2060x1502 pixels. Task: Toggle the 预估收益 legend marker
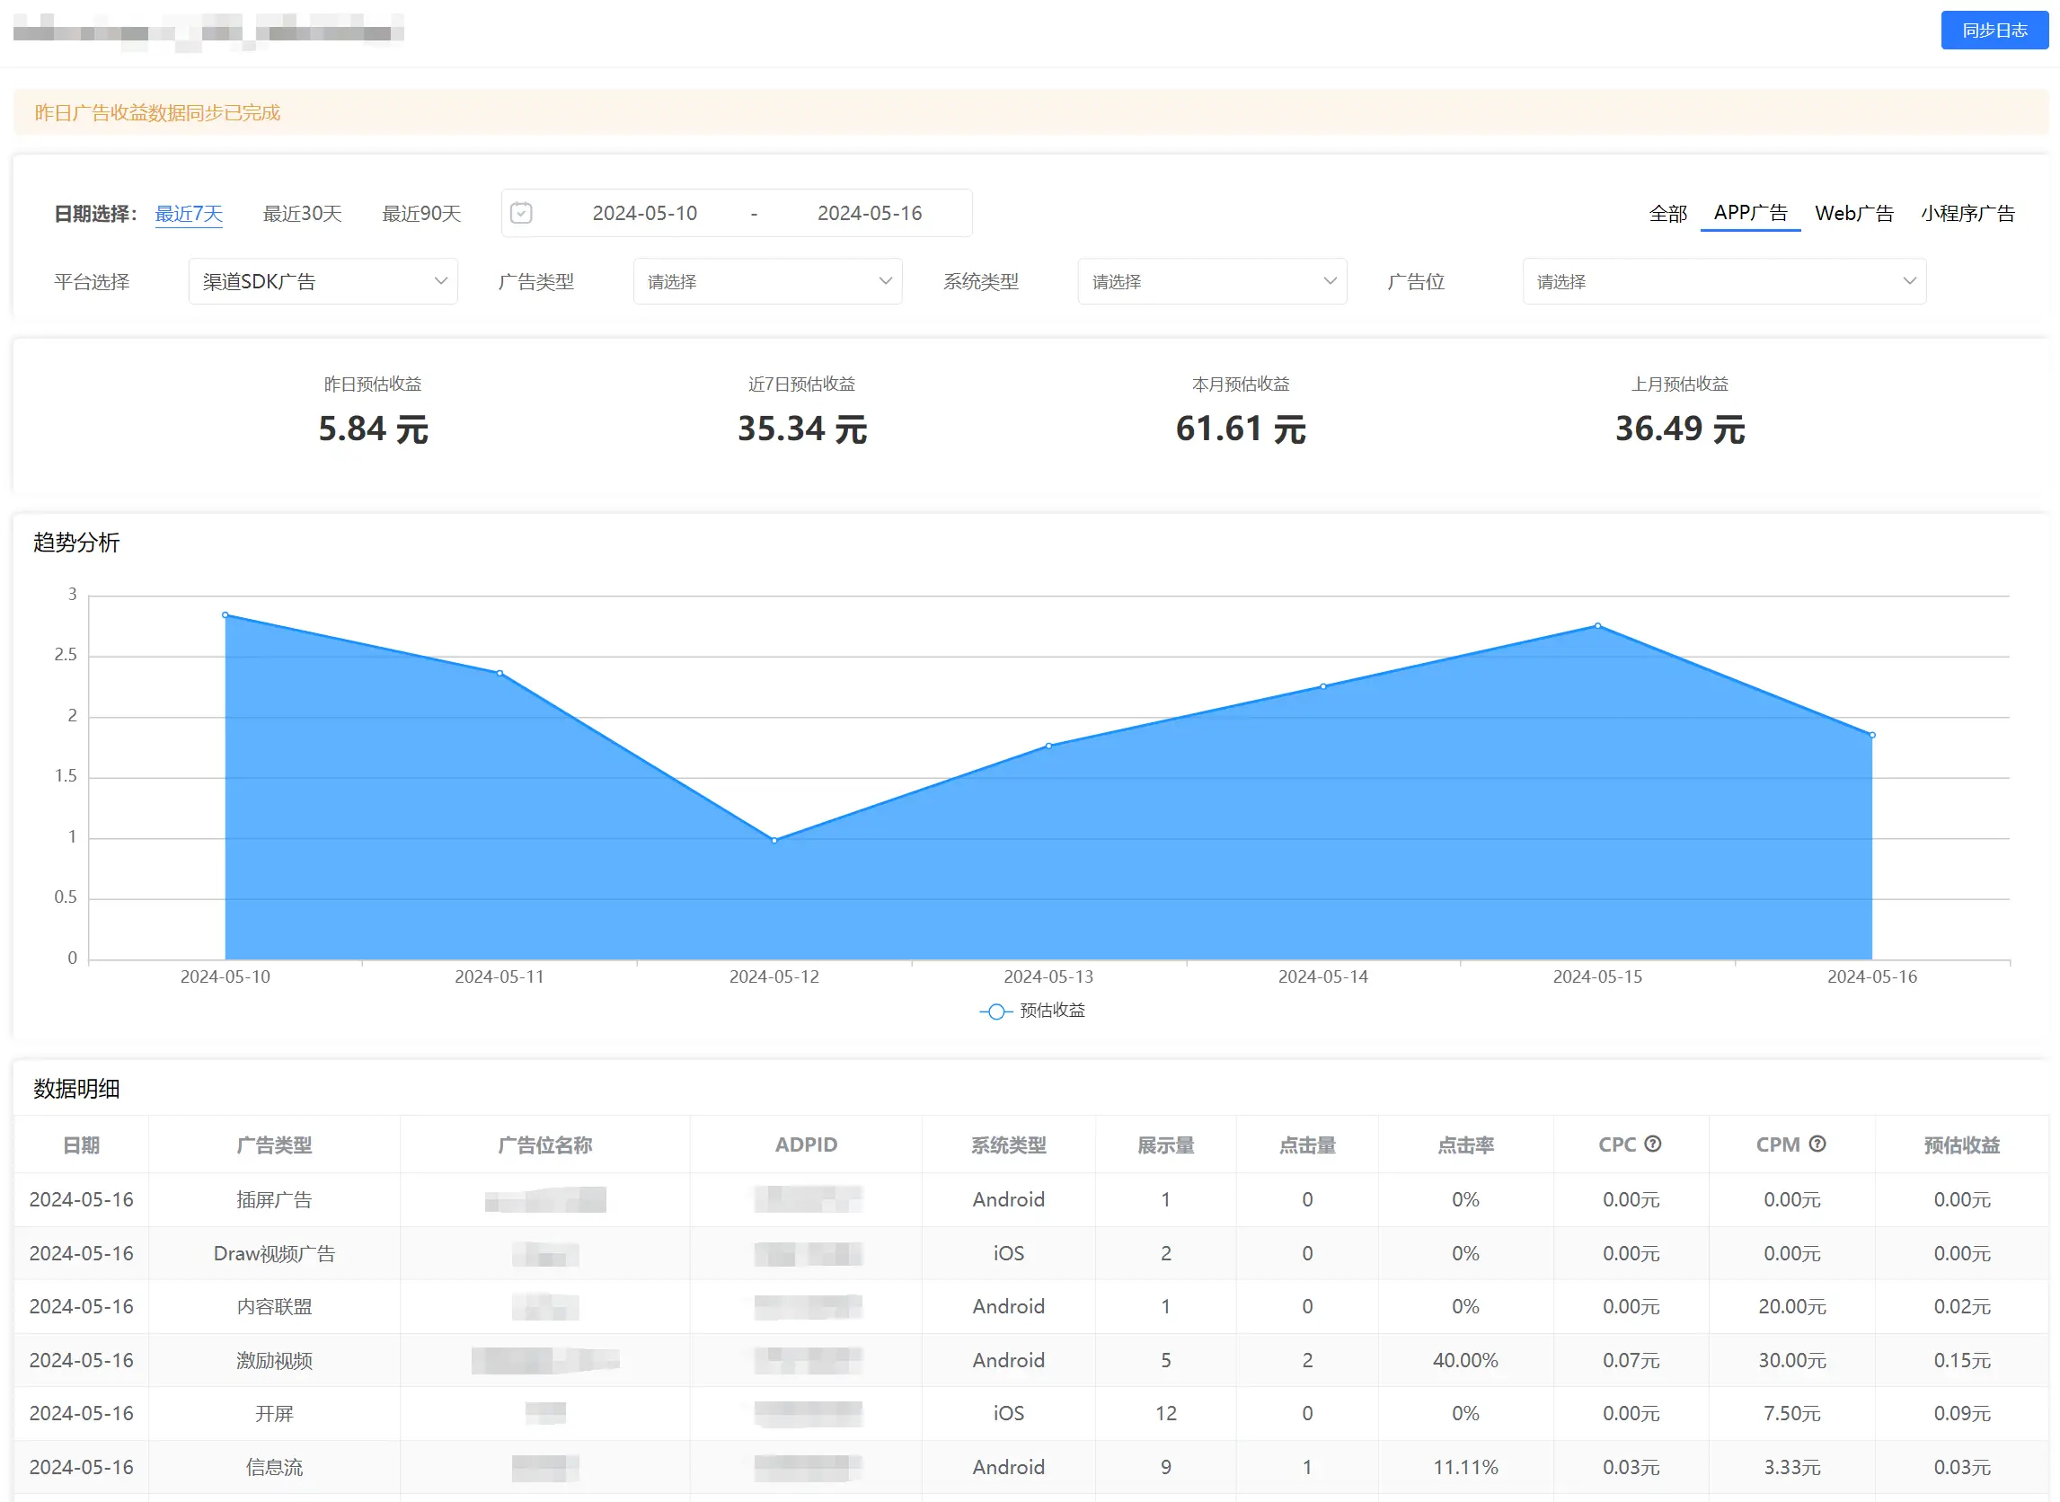pyautogui.click(x=996, y=1011)
